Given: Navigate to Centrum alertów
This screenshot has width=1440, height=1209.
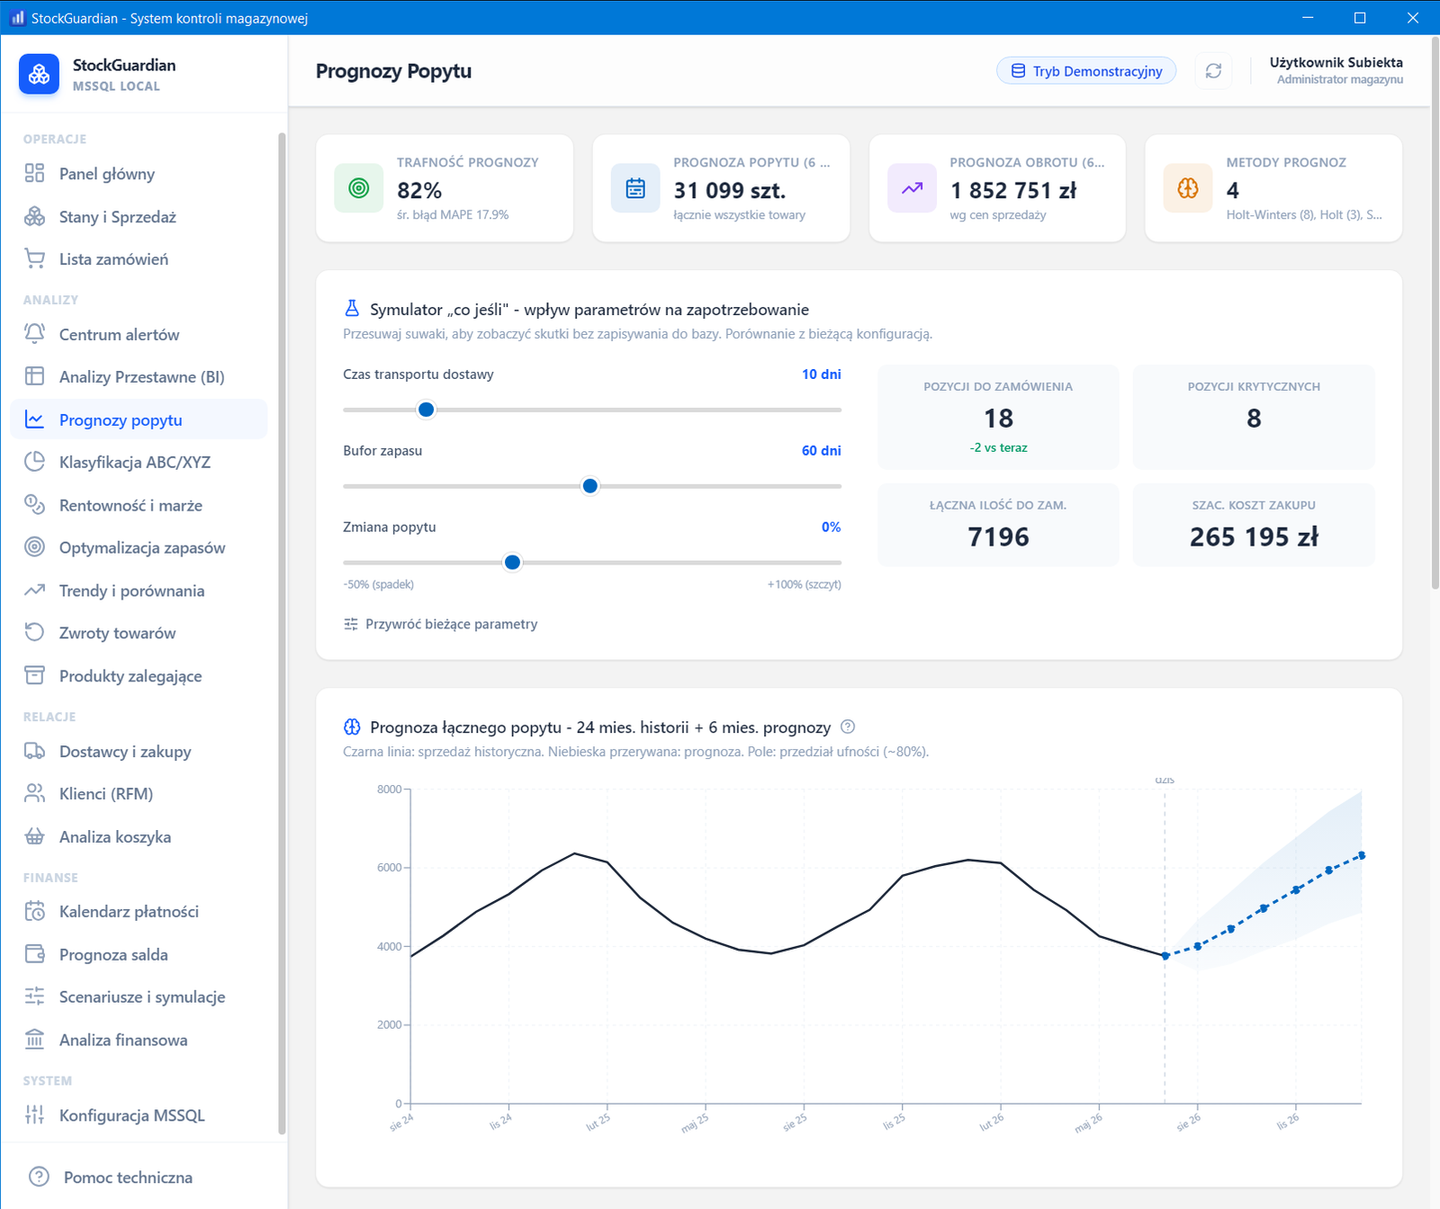Looking at the screenshot, I should tap(139, 334).
